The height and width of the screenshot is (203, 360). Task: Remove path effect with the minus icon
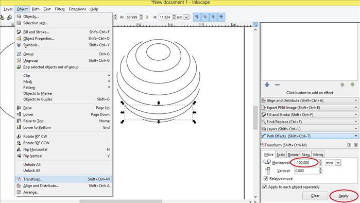[x=278, y=84]
